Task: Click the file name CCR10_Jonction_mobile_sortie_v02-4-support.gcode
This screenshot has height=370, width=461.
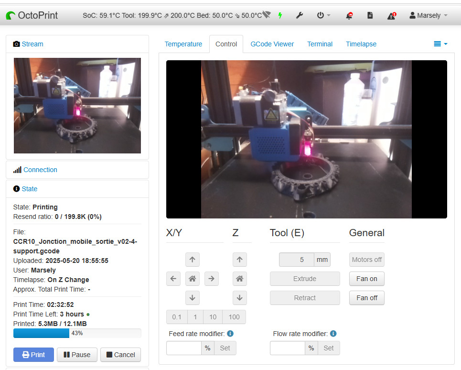Action: click(x=75, y=246)
